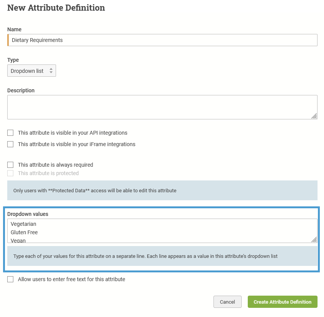
Task: Check the greyed-out protected attribute box
Action: [x=10, y=173]
